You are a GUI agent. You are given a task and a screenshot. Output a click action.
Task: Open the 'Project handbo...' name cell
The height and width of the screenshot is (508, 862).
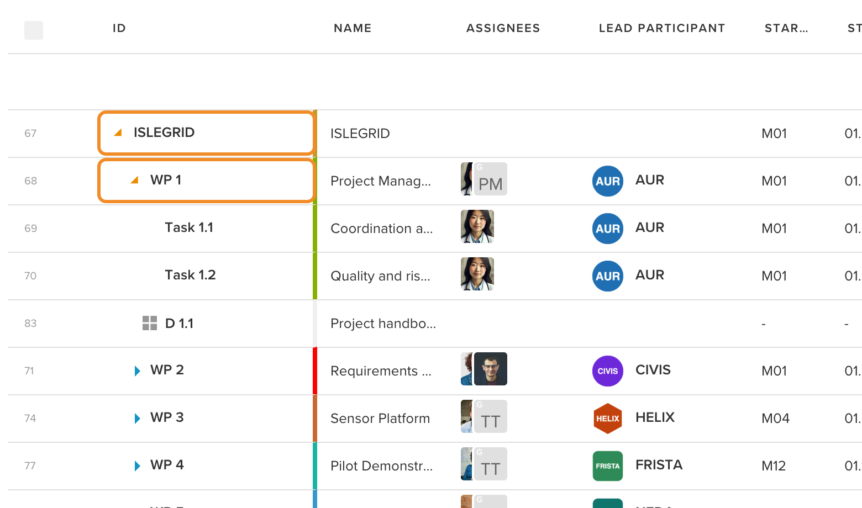(383, 324)
